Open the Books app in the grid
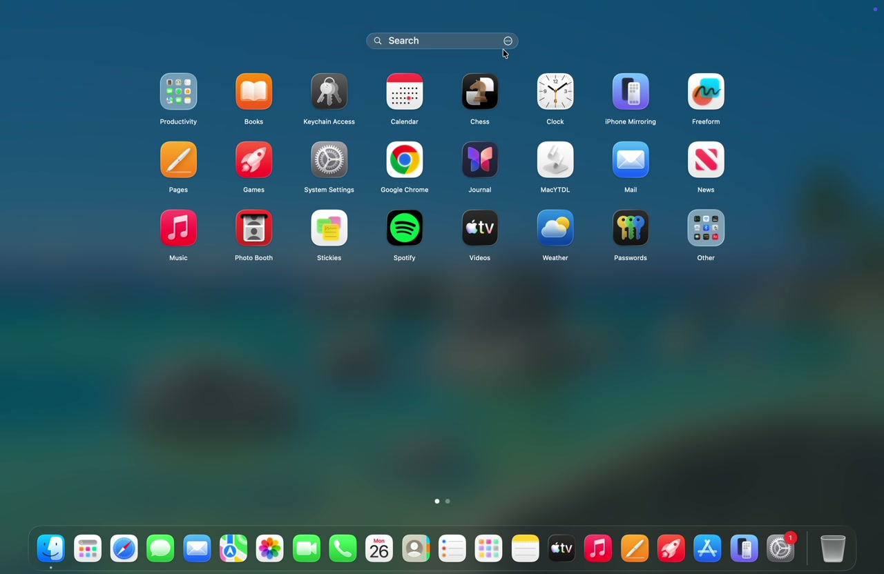 (x=253, y=92)
